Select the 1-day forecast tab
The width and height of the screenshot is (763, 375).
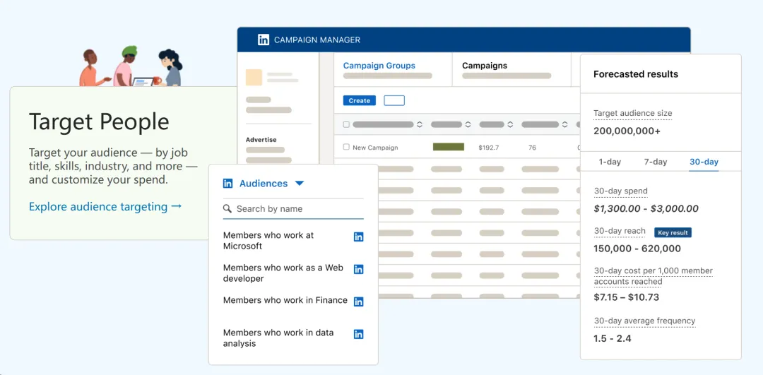point(610,162)
